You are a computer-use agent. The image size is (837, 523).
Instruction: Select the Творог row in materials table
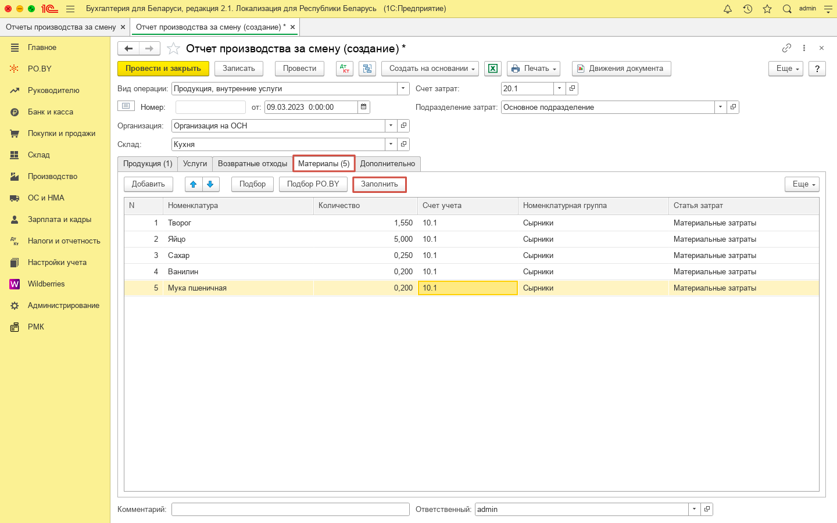click(x=180, y=223)
